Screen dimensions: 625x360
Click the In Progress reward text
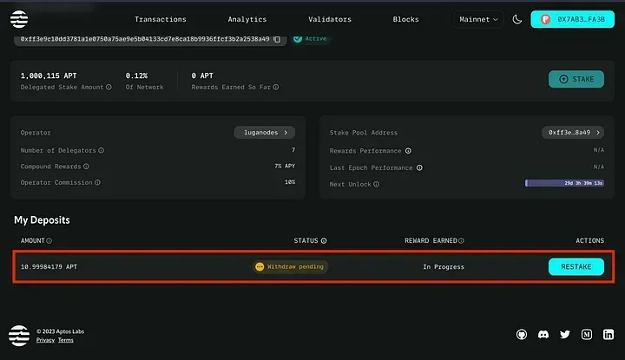[444, 267]
